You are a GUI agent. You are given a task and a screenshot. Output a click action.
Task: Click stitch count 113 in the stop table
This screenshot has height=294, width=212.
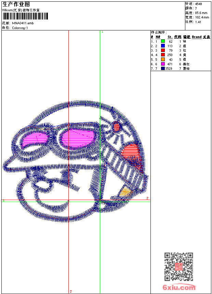tap(170, 46)
